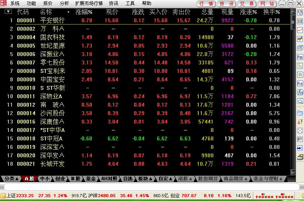The width and height of the screenshot is (304, 201).
Task: Select stock row 长城开发
Action: (145, 164)
